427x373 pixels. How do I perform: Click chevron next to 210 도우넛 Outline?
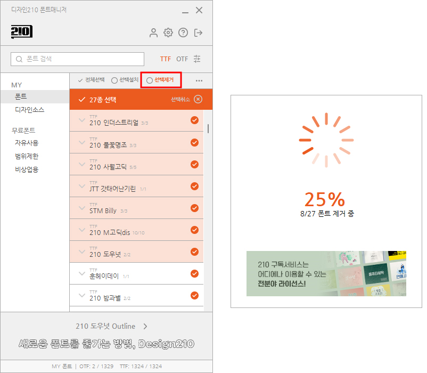tap(145, 327)
